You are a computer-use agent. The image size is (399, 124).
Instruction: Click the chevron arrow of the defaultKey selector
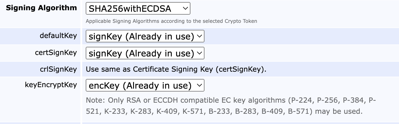point(199,37)
